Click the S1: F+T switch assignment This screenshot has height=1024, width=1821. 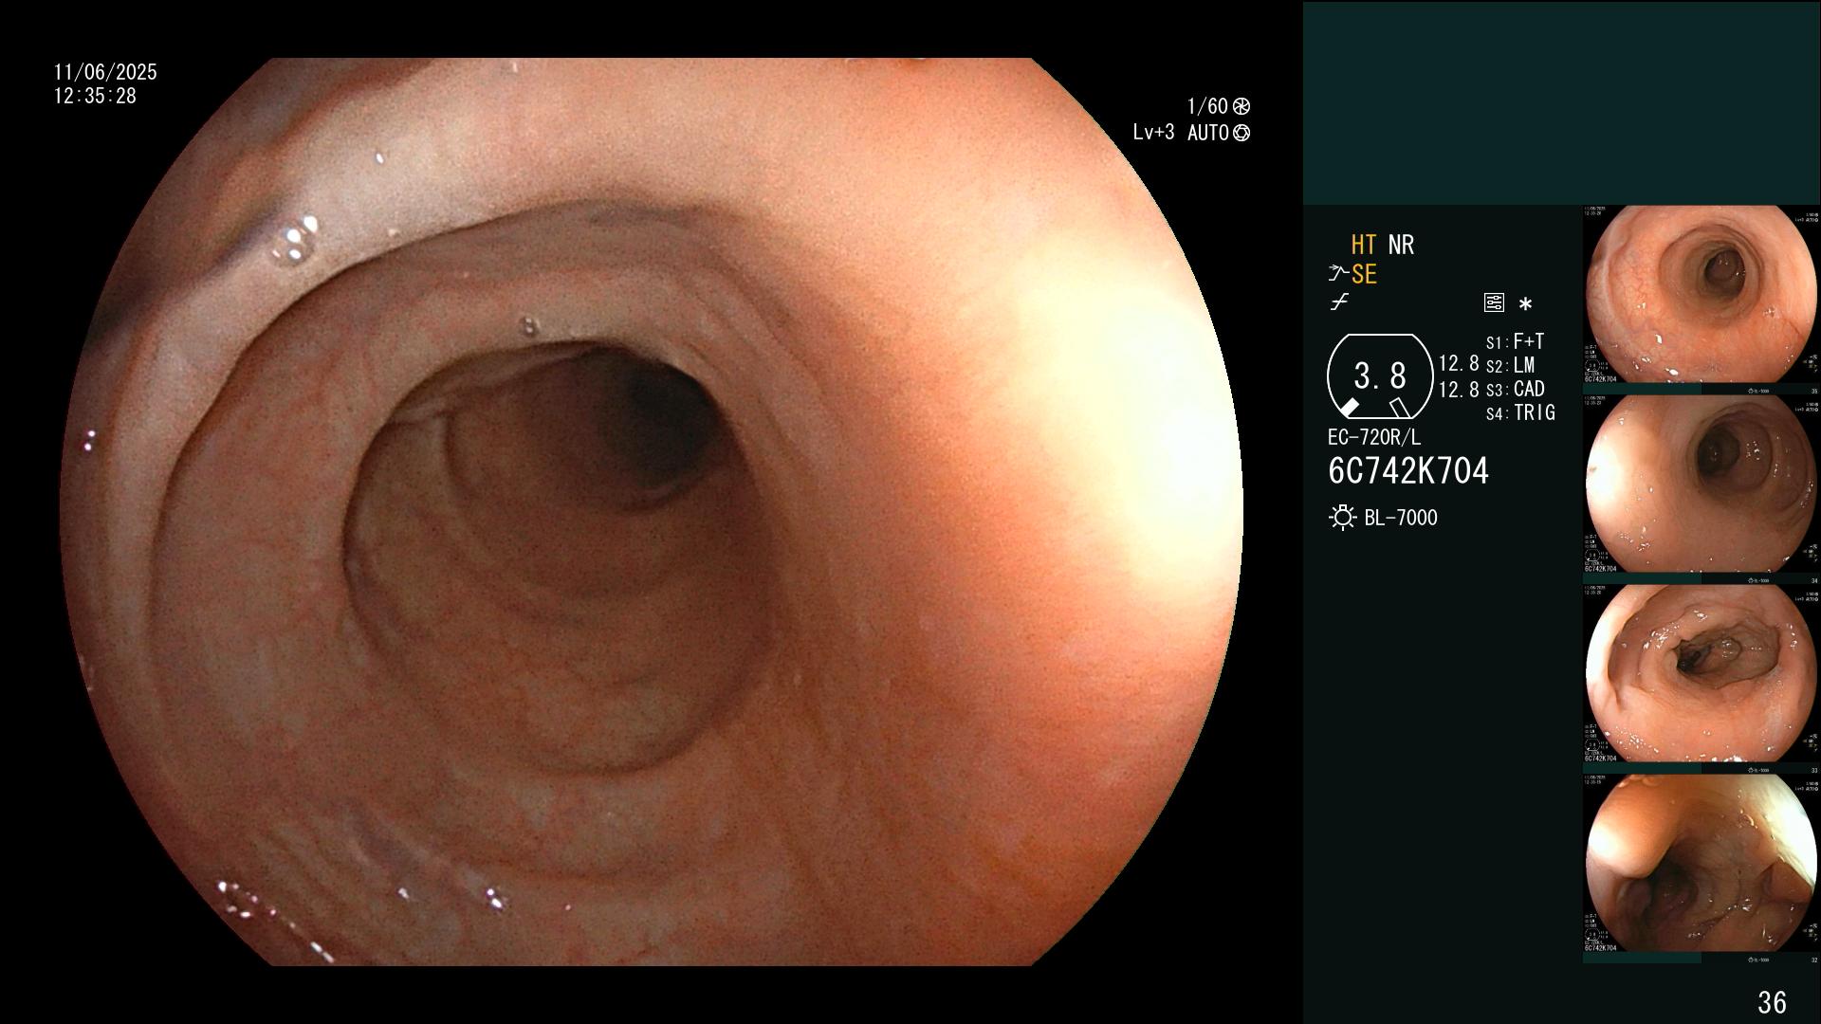(x=1515, y=341)
